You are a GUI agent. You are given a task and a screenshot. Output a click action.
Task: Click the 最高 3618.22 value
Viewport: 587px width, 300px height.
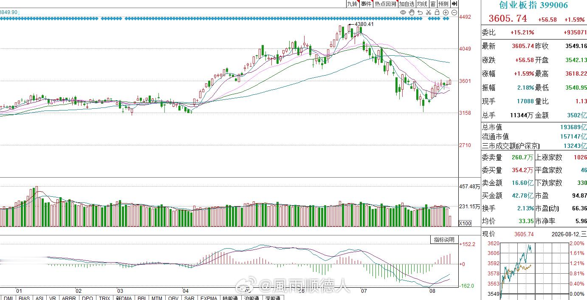(x=576, y=74)
